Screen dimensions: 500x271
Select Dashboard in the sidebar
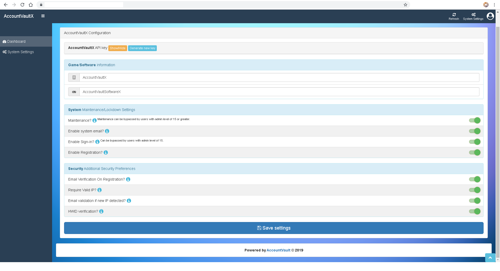pyautogui.click(x=26, y=41)
